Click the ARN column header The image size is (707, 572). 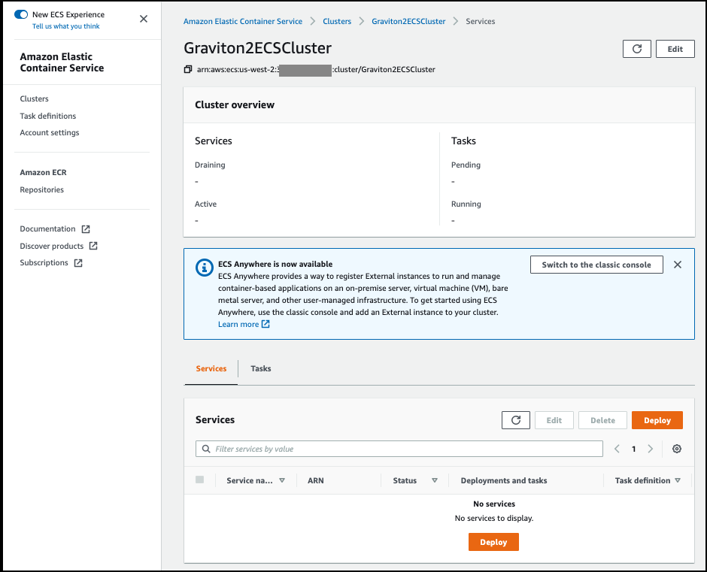316,480
